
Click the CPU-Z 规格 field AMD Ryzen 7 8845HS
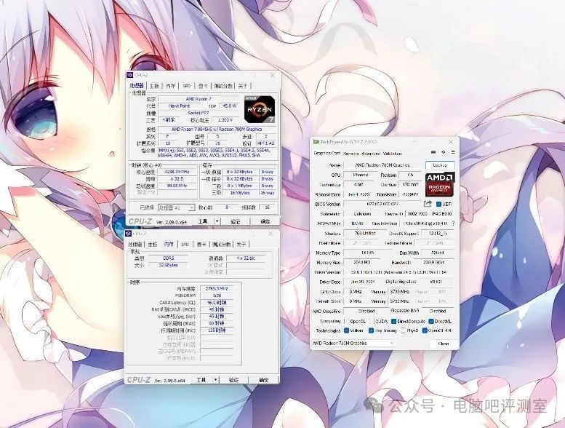217,129
